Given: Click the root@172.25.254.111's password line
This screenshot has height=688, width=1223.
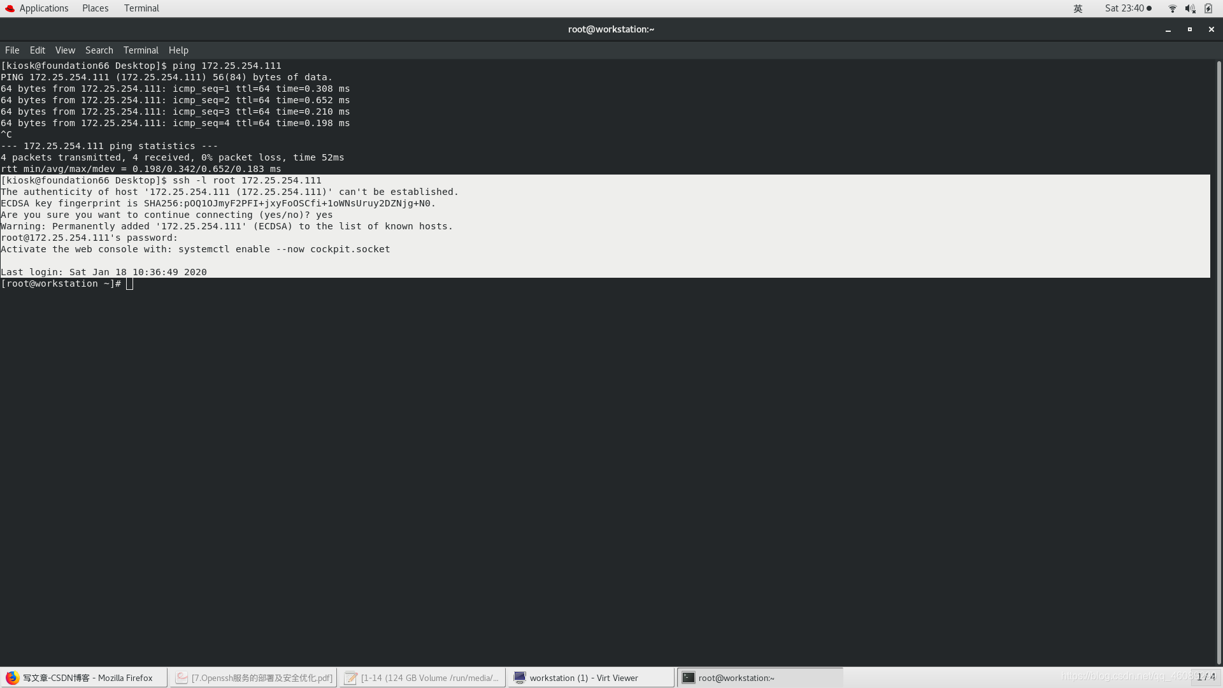Looking at the screenshot, I should click(x=89, y=238).
